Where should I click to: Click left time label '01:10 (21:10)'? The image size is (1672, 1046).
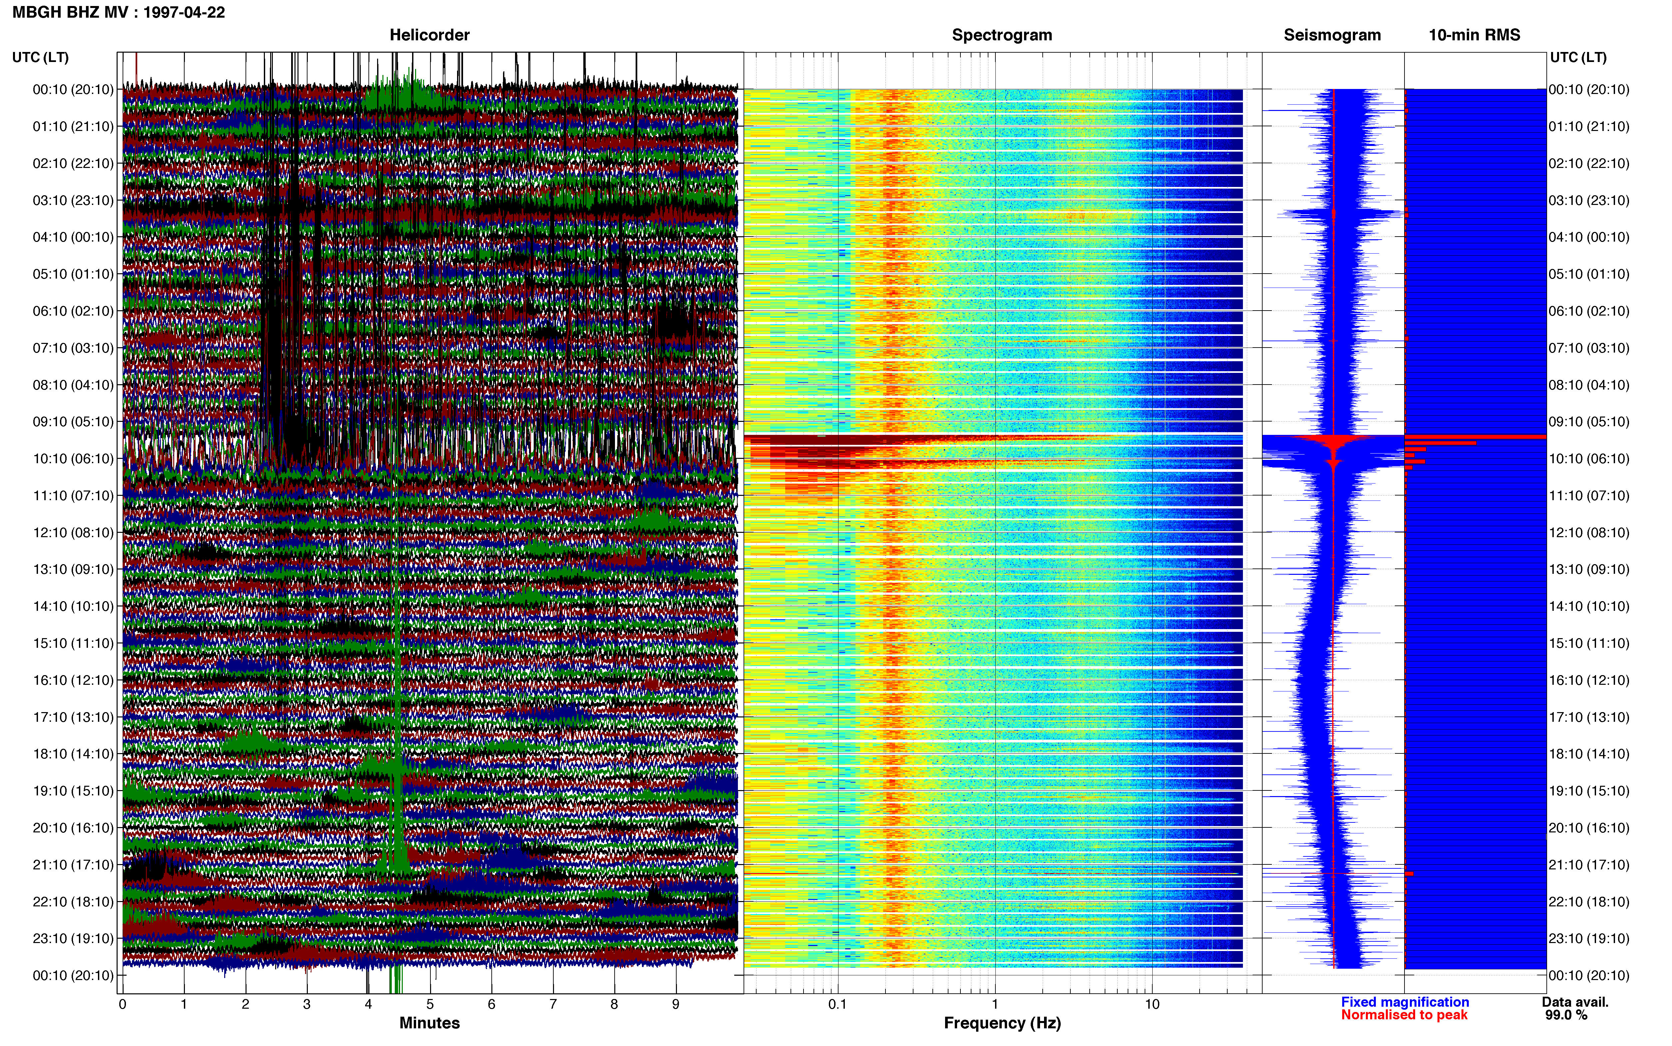[73, 127]
